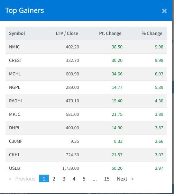Select current page 1 button
Viewport: 174px width, 194px height.
[44, 178]
